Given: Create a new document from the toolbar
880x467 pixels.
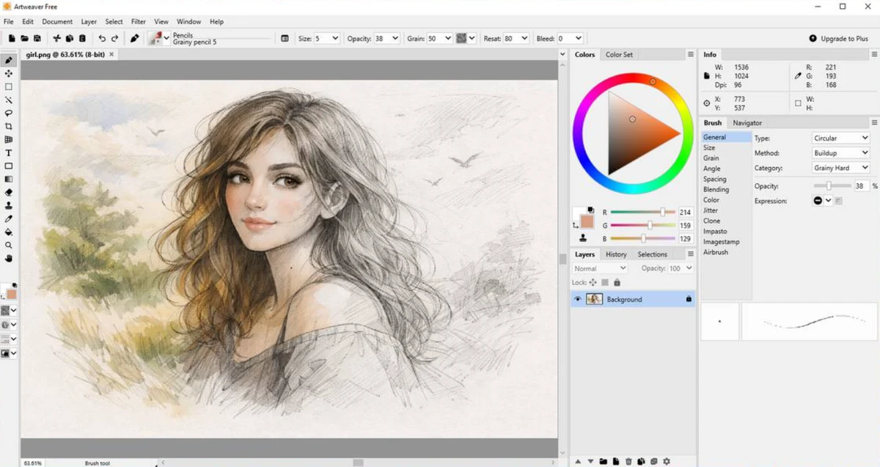Looking at the screenshot, I should 11,38.
